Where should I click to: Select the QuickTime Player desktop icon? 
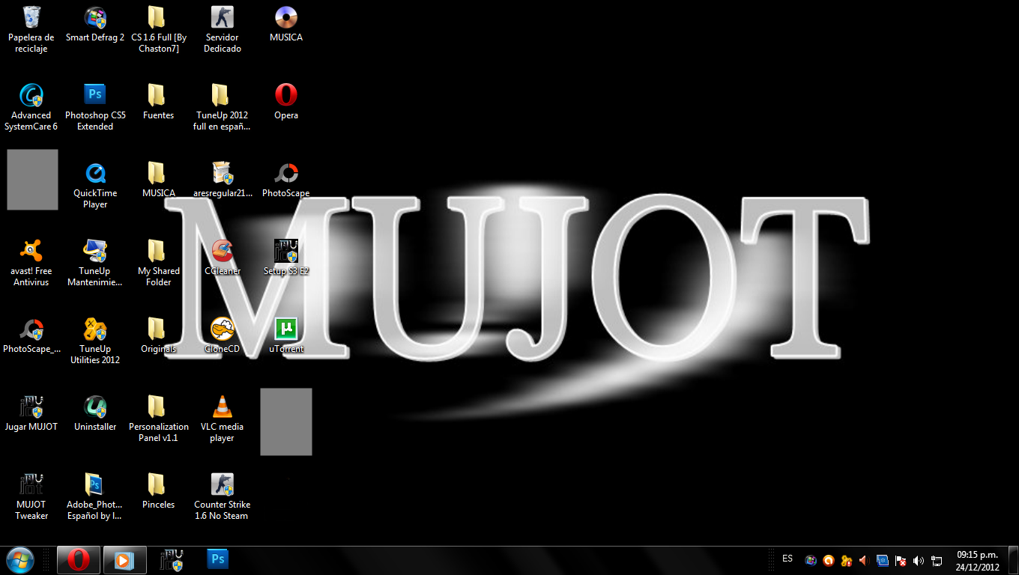95,174
